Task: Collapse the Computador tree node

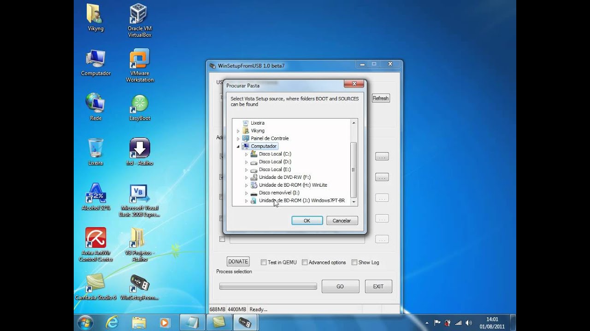Action: tap(238, 147)
